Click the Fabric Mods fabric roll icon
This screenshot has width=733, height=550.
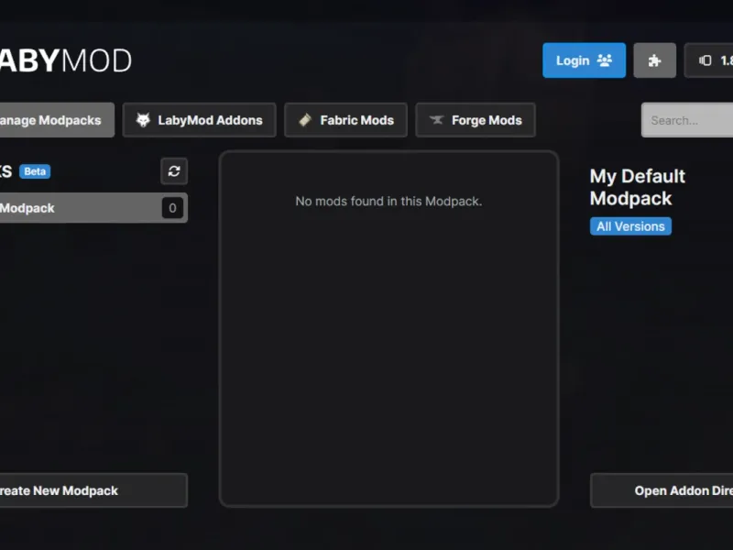click(x=305, y=120)
